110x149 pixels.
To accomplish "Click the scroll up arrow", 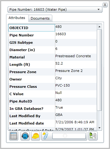I will coord(99,27).
